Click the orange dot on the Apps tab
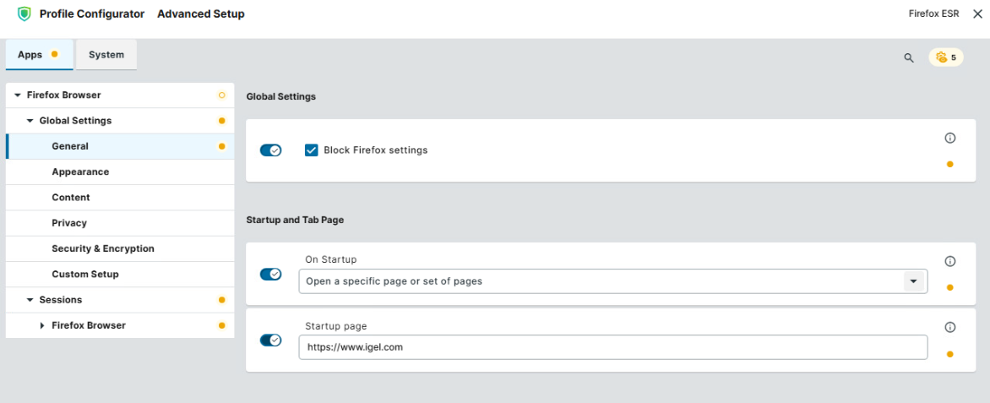 pos(54,54)
